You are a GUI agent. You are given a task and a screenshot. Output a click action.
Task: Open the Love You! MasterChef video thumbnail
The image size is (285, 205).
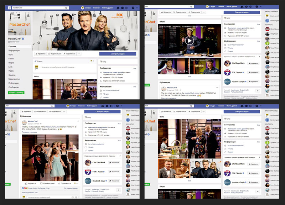pyautogui.click(x=206, y=66)
